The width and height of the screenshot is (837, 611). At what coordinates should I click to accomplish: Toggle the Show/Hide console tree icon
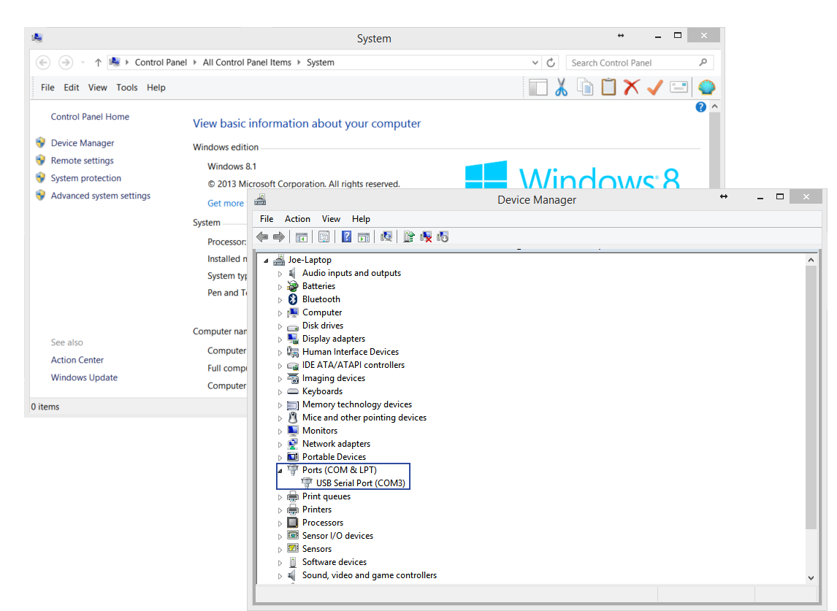tap(302, 237)
